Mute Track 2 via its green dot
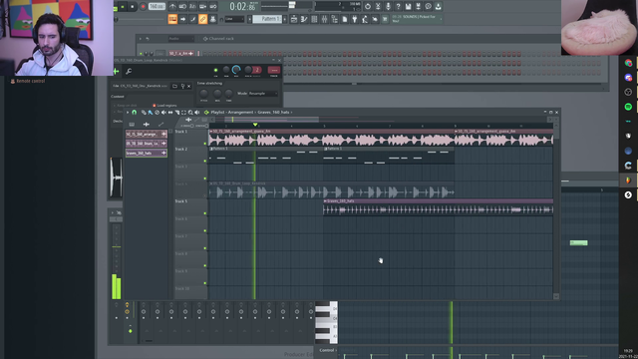Screen dimensions: 638x359 [x=205, y=161]
